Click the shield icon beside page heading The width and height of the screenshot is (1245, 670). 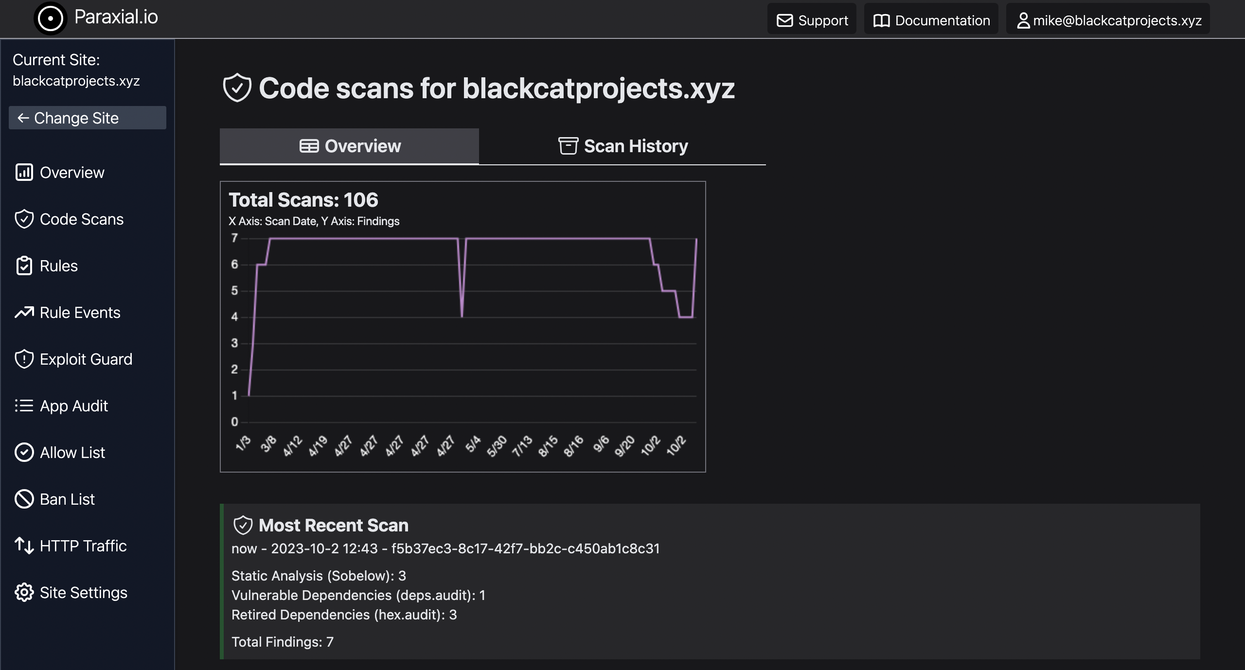tap(237, 88)
